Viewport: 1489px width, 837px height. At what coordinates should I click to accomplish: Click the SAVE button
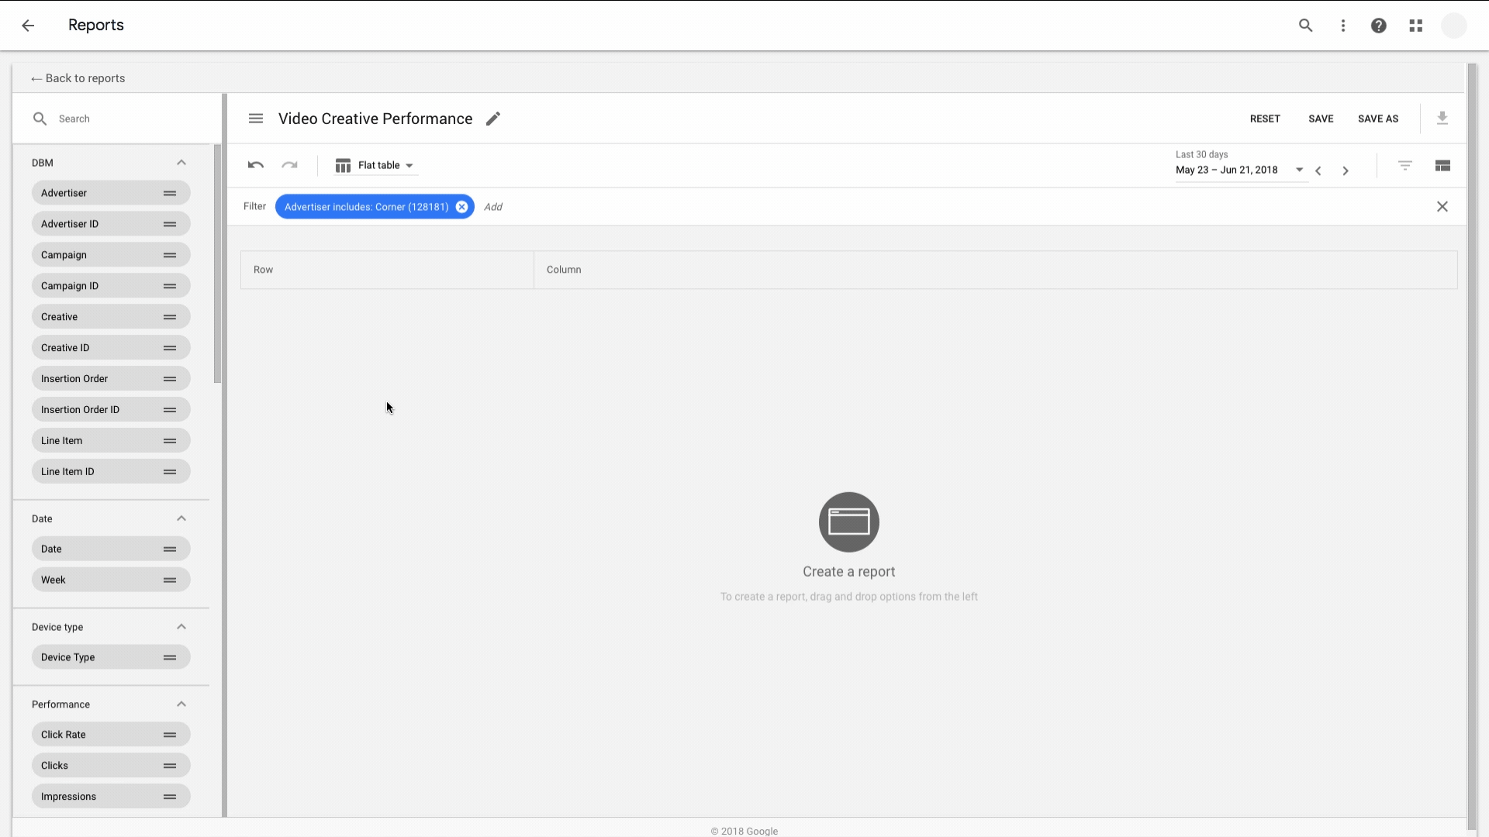click(1321, 118)
